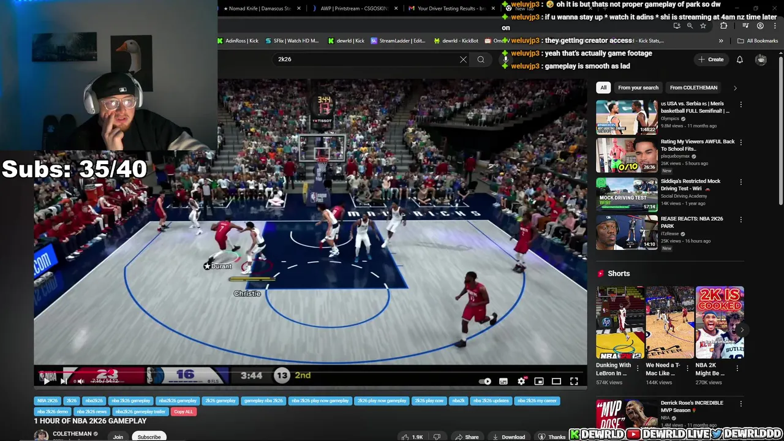Open All Bookmarks folder
784x441 pixels.
tap(758, 41)
